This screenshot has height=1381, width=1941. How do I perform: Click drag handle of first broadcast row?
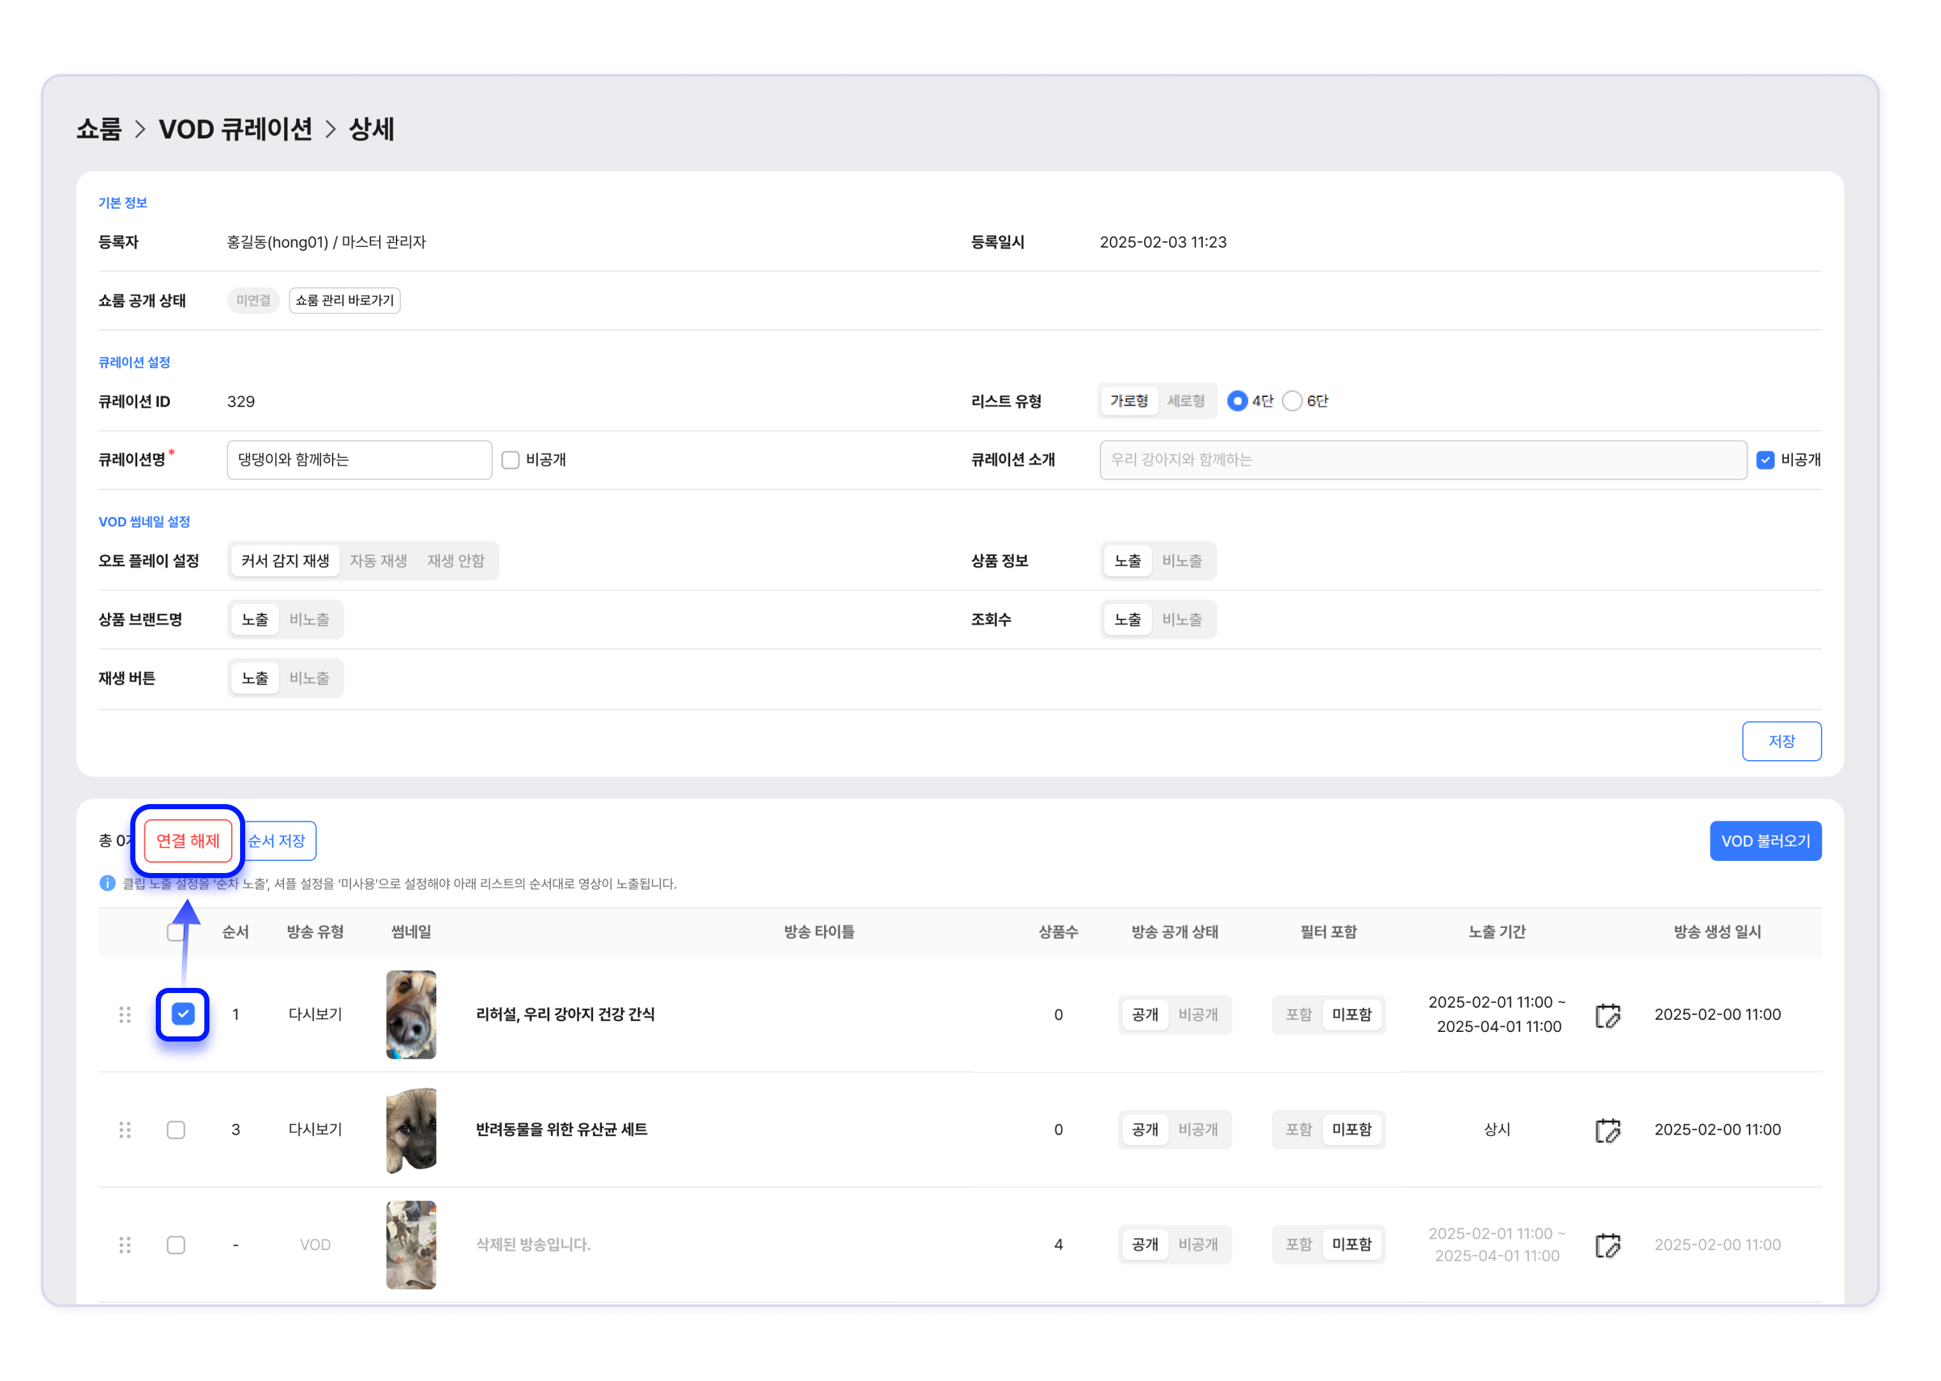click(125, 1015)
